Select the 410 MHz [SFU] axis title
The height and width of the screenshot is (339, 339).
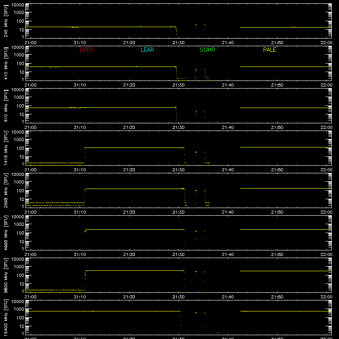[x=6, y=63]
